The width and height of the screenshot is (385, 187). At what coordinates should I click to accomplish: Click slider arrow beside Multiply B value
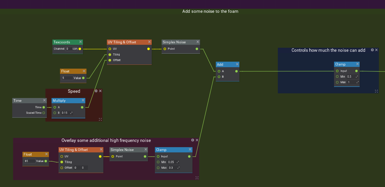pyautogui.click(x=71, y=113)
